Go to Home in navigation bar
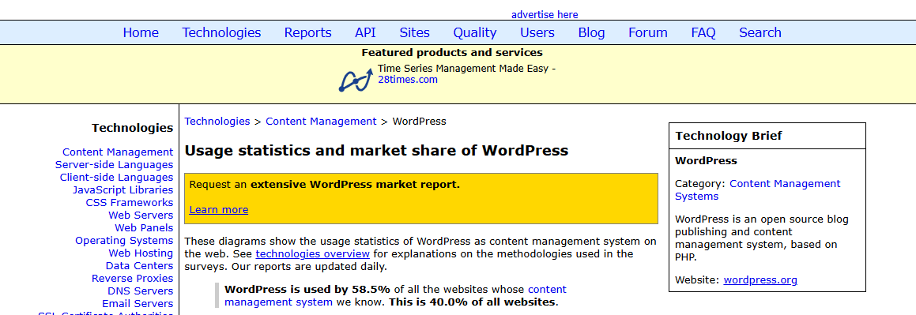This screenshot has height=315, width=916. pyautogui.click(x=141, y=32)
